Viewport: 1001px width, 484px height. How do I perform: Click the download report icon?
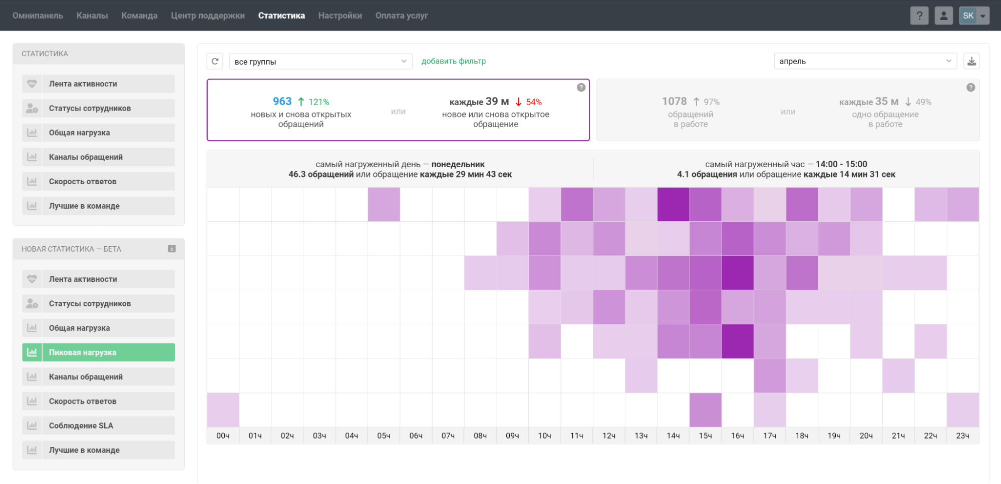[971, 61]
